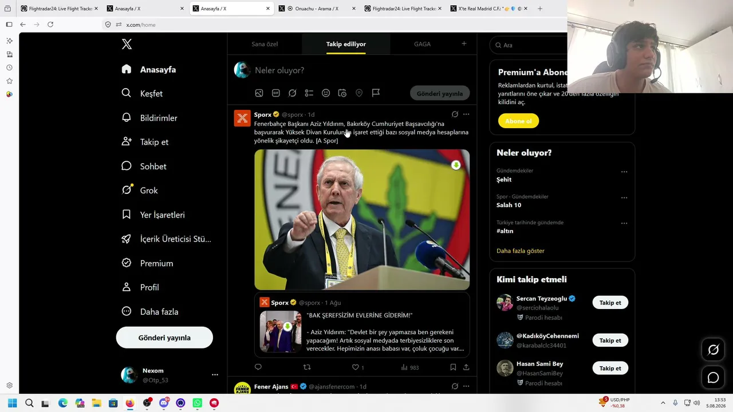Attach media to new post
733x412 pixels.
259,93
